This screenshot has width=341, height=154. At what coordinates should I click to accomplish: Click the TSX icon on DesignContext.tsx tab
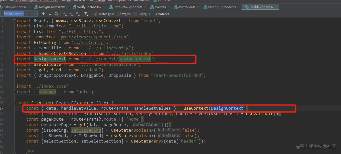[36, 7]
